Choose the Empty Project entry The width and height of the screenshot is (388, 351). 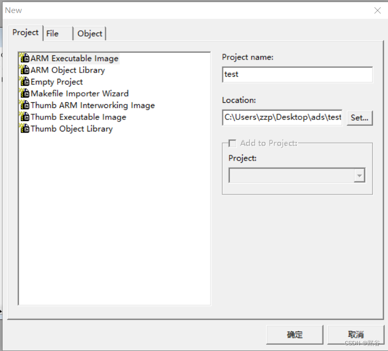[x=56, y=82]
